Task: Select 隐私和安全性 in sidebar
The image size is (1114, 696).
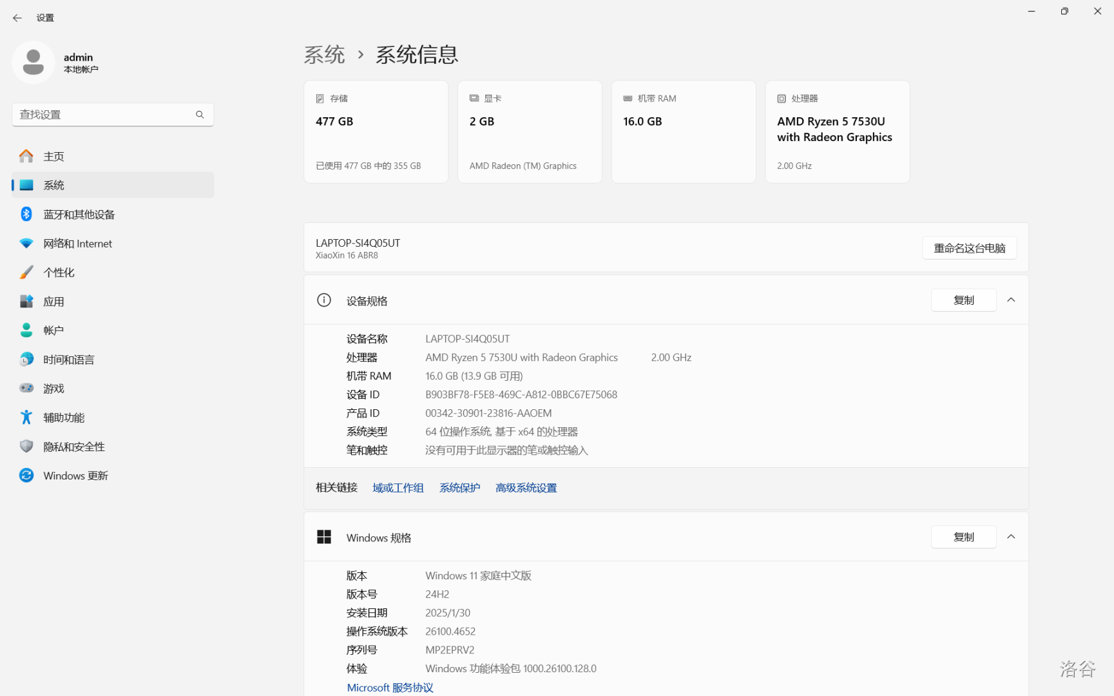Action: pyautogui.click(x=73, y=447)
